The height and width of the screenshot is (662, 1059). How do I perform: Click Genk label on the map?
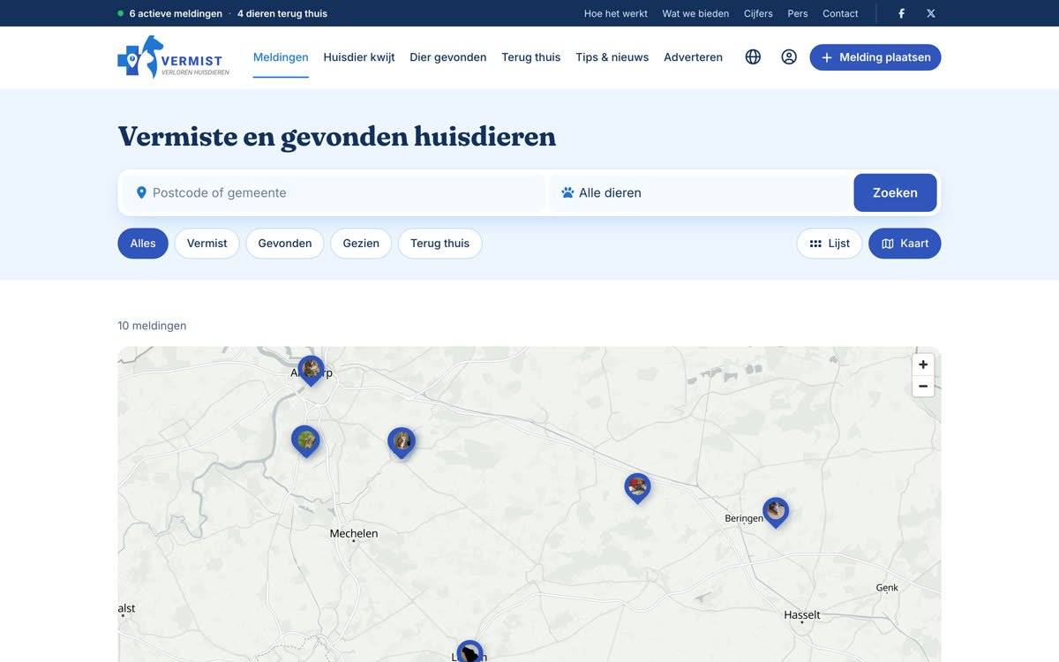887,588
